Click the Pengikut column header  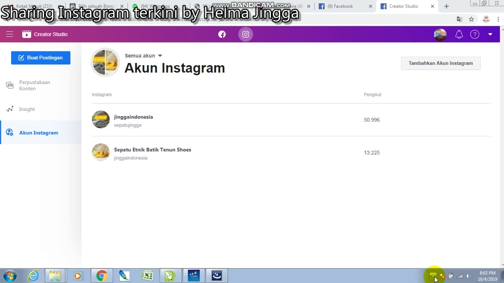[372, 95]
